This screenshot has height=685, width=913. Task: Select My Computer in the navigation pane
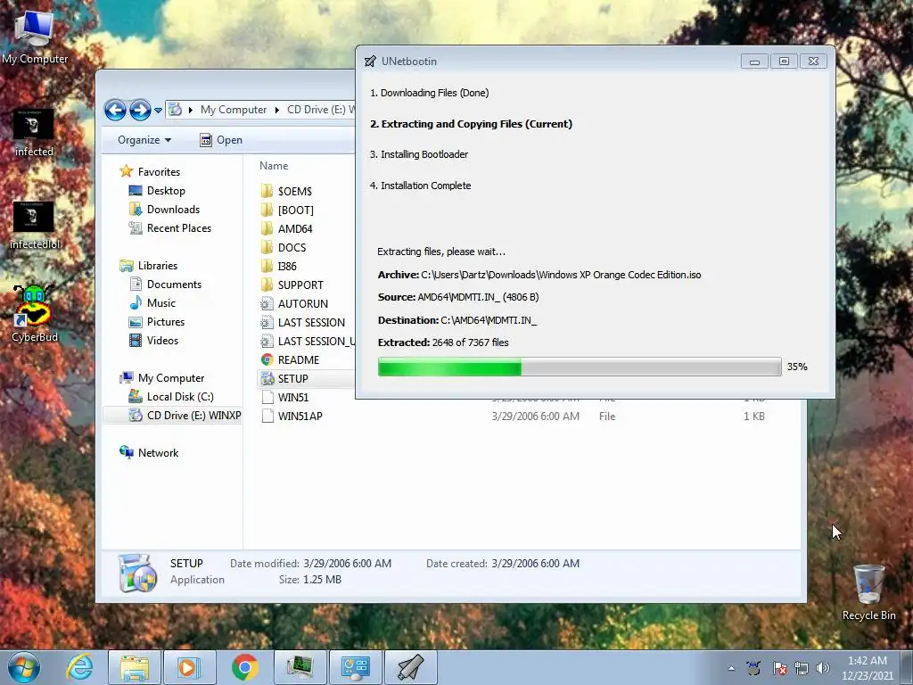tap(162, 378)
